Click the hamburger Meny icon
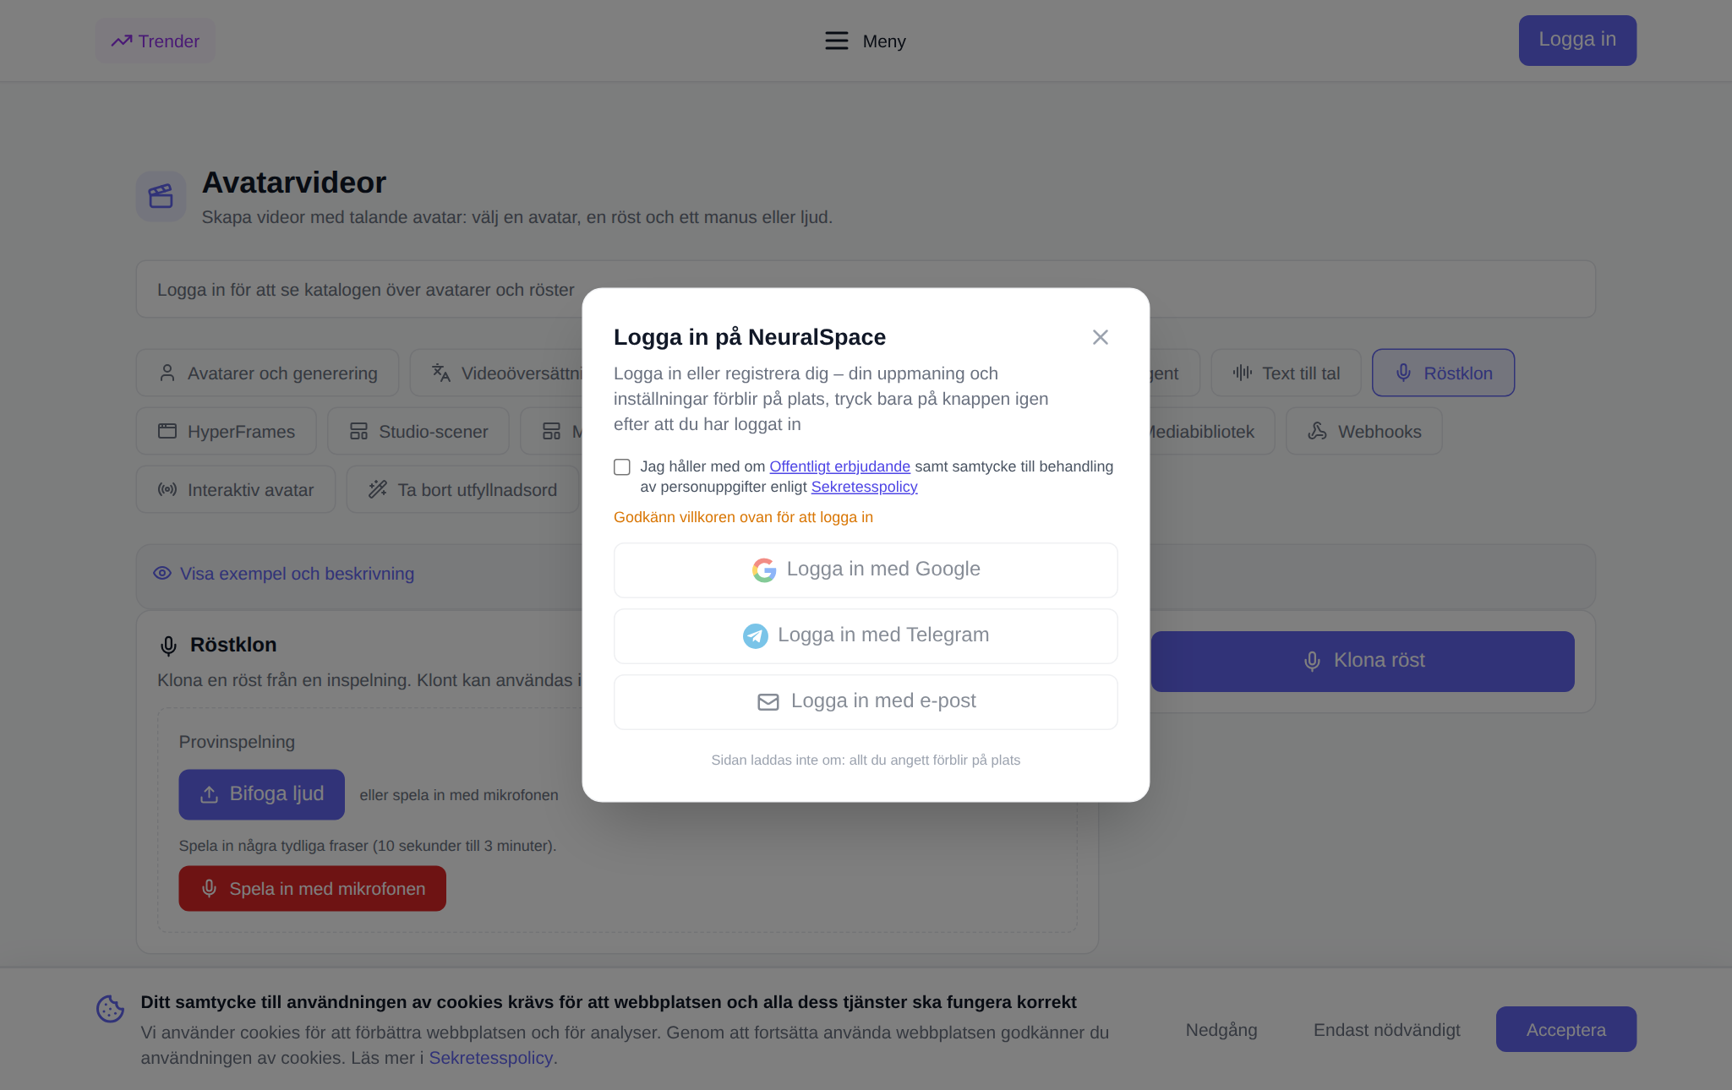The width and height of the screenshot is (1732, 1090). point(836,41)
